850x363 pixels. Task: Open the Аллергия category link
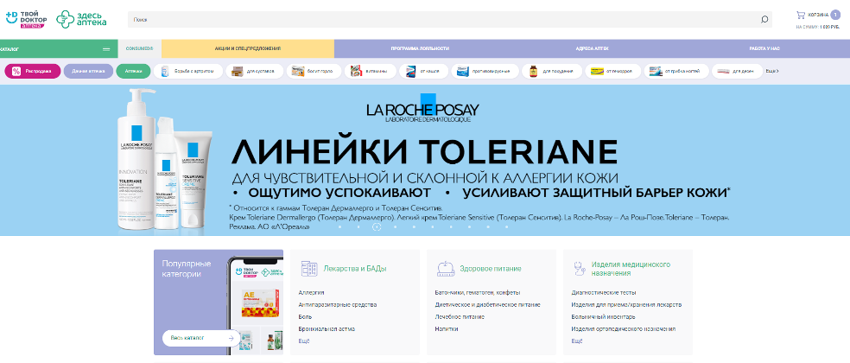click(x=311, y=293)
